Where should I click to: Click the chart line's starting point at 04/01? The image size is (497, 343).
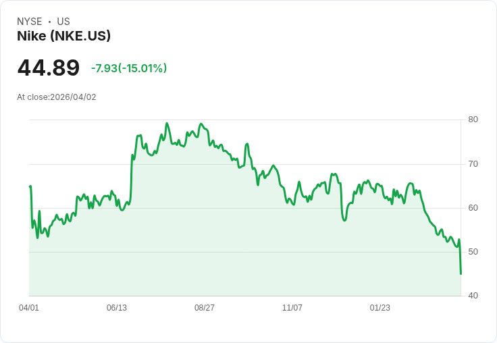tap(30, 186)
